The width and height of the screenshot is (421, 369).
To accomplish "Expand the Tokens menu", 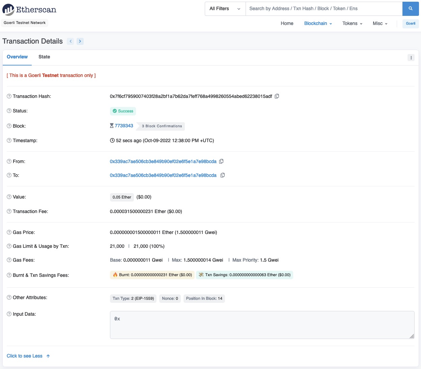I will 353,23.
